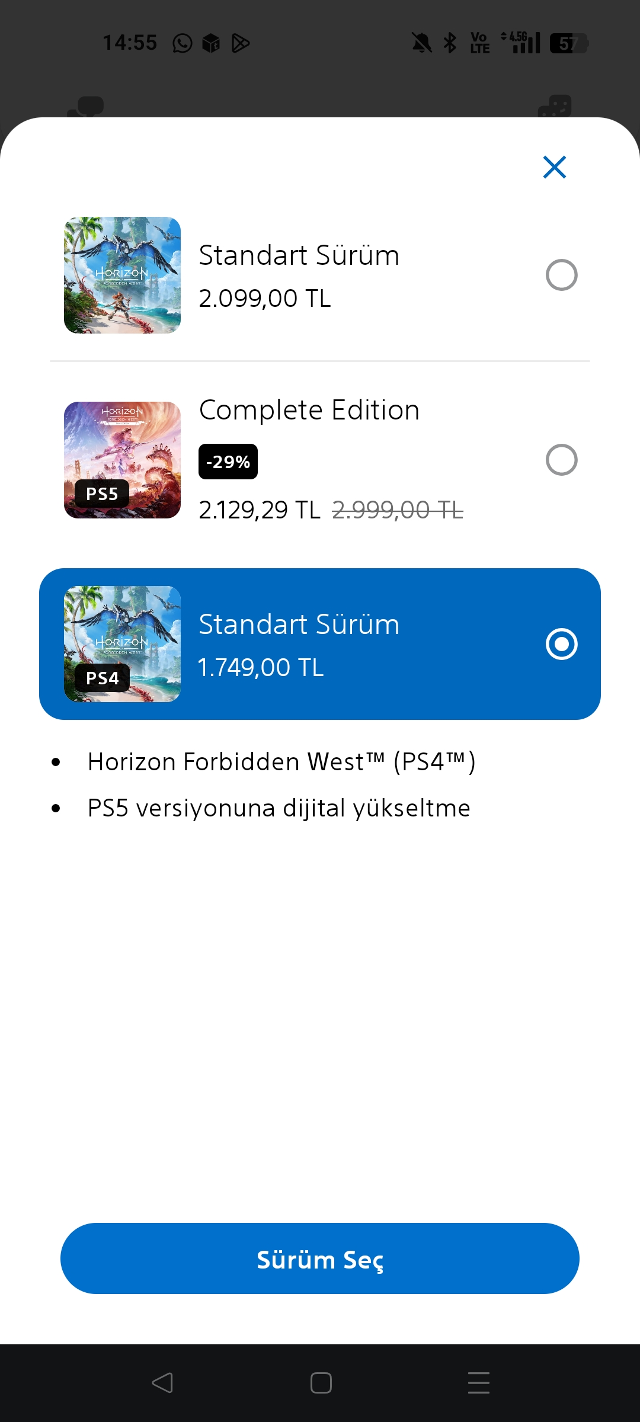Screen dimensions: 640x1422
Task: Tap the muted bell notification icon
Action: click(x=422, y=43)
